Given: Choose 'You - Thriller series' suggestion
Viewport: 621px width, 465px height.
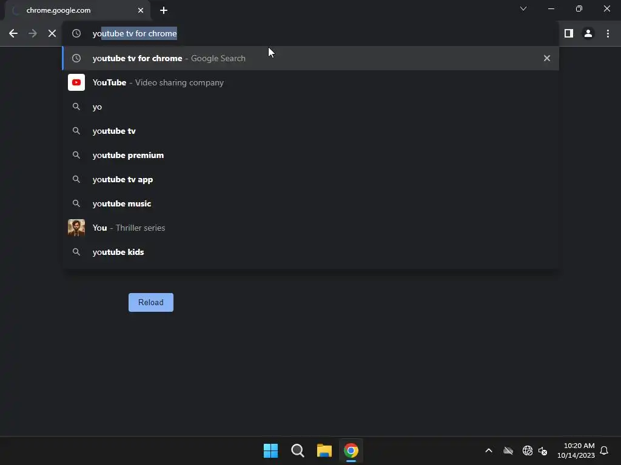Looking at the screenshot, I should point(310,228).
